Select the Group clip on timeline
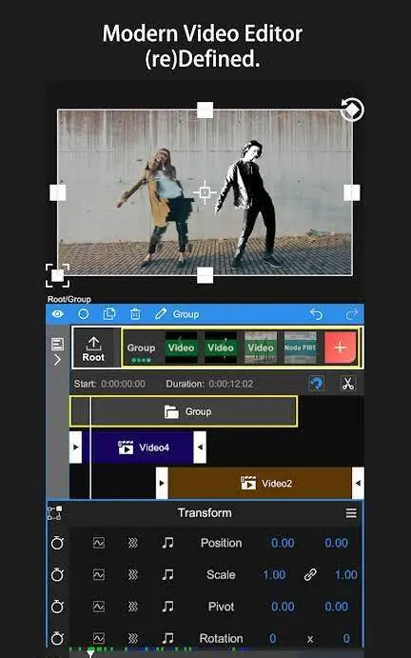Image resolution: width=411 pixels, height=658 pixels. click(184, 411)
